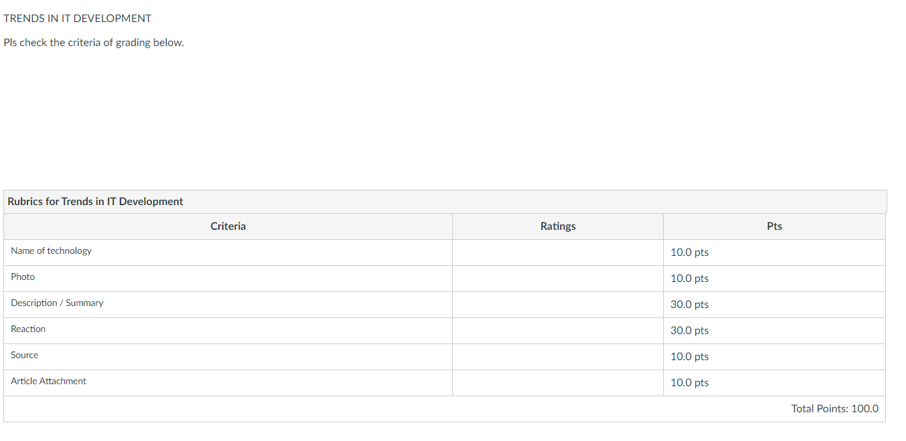Click the 'Reaction' criterion label

(x=28, y=329)
